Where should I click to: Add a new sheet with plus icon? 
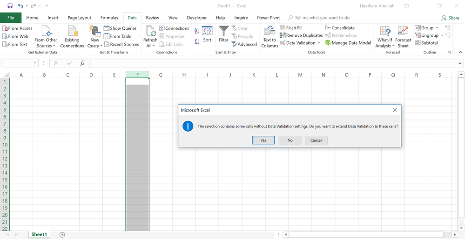click(x=62, y=234)
